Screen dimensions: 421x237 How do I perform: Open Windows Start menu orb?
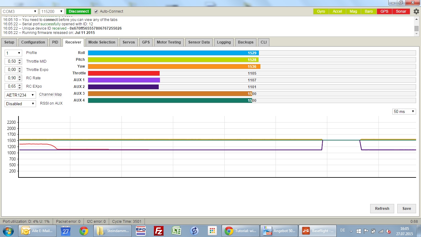coord(8,231)
